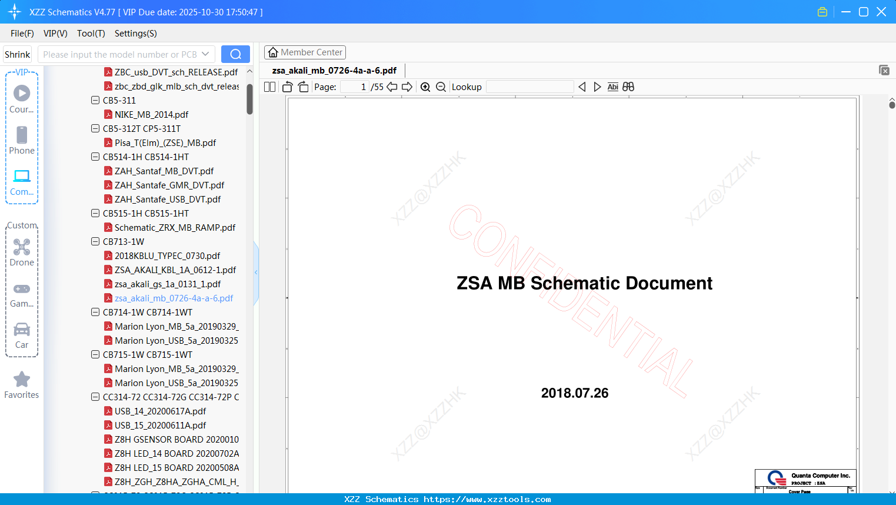This screenshot has height=505, width=896.
Task: Open ZSA_AKALI_KBL_1A_0612-1.pdf
Action: [170, 270]
